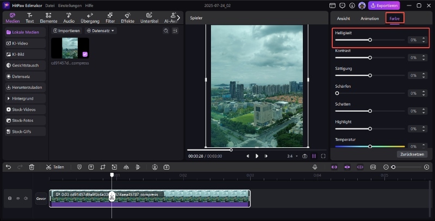Image resolution: width=435 pixels, height=221 pixels.
Task: Select the video clip on the timeline
Action: [x=150, y=198]
